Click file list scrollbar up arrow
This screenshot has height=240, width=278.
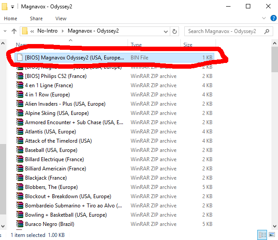point(274,43)
